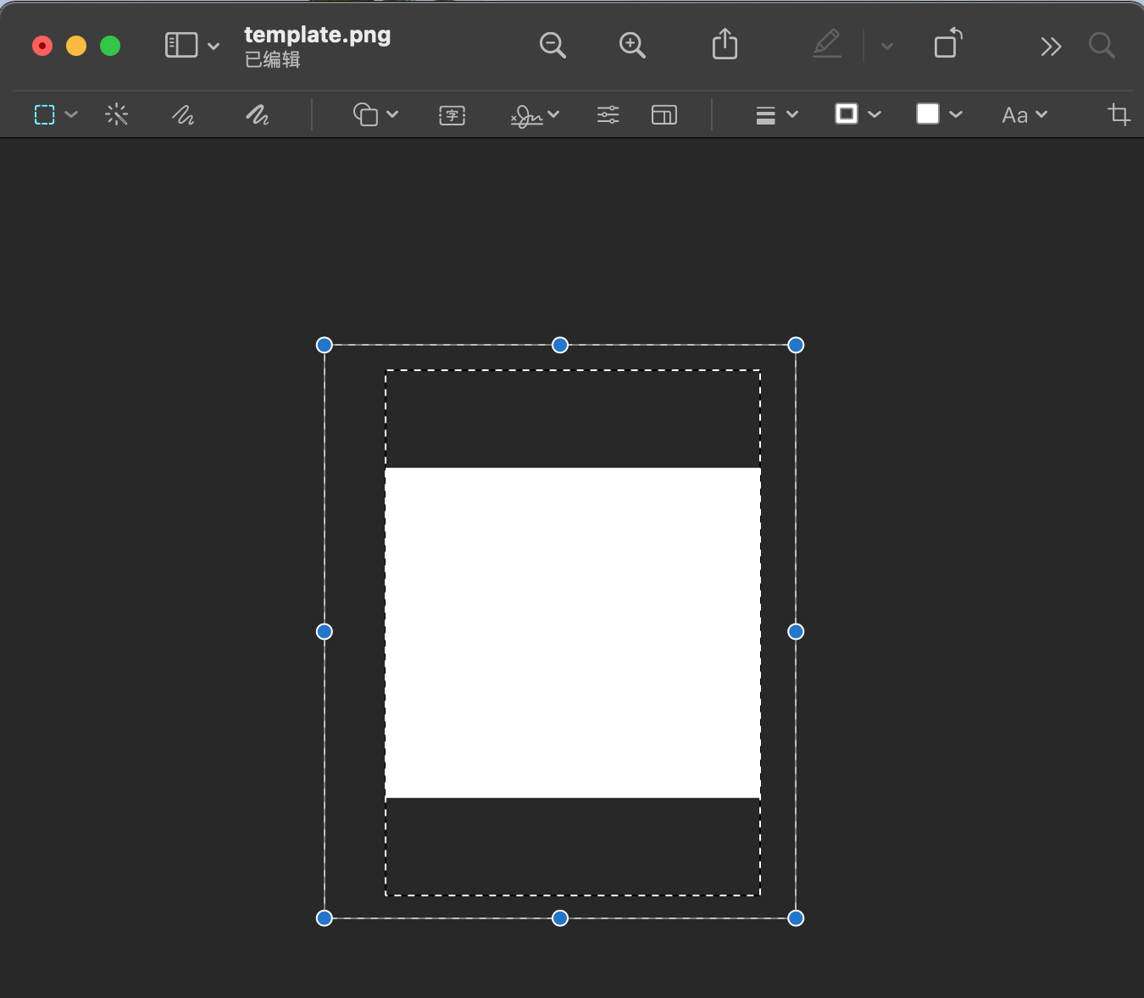
Task: Expand the text style dropdown arrow
Action: pyautogui.click(x=1041, y=114)
